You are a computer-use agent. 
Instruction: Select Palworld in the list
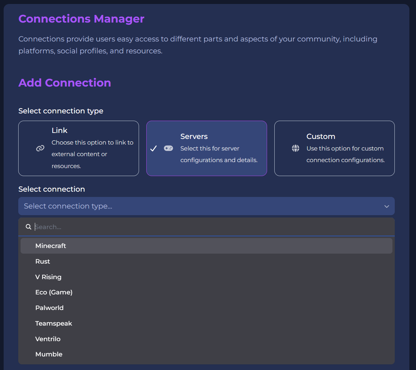tap(49, 308)
